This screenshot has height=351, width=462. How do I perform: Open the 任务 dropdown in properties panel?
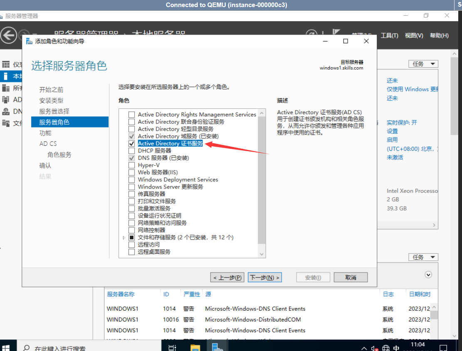pos(423,64)
